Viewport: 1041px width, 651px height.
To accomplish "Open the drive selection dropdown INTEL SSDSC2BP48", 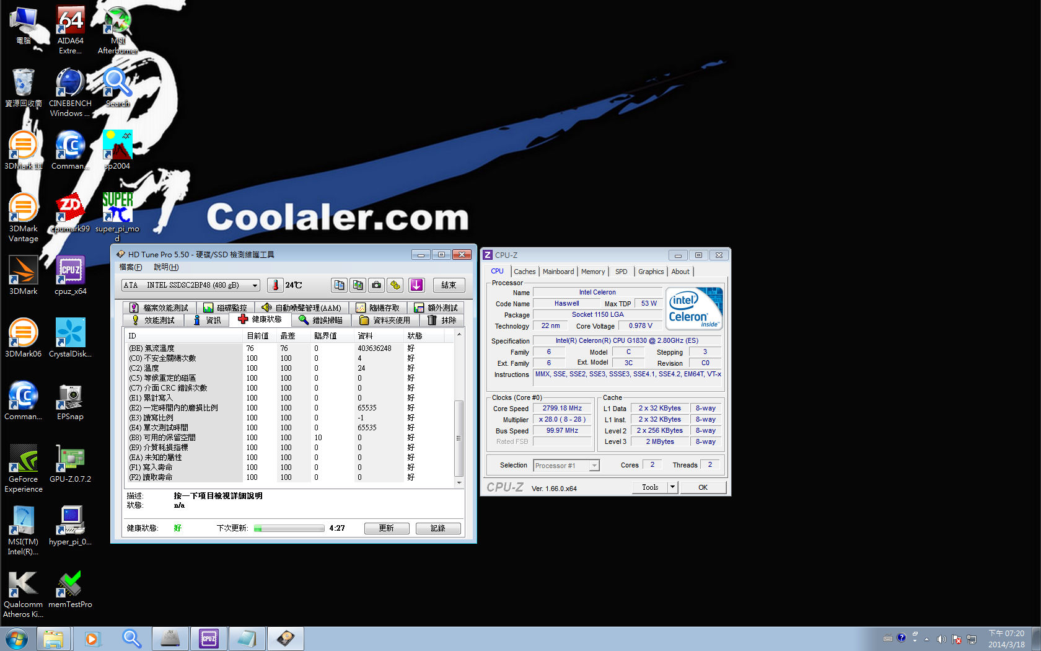I will (191, 285).
